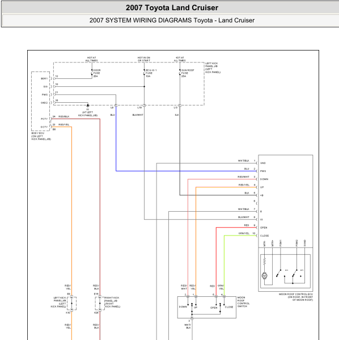The image size is (339, 340).
Task: Click the '(AT LEFT KICK PANEL J/B)' ground note
Action: tap(88, 114)
